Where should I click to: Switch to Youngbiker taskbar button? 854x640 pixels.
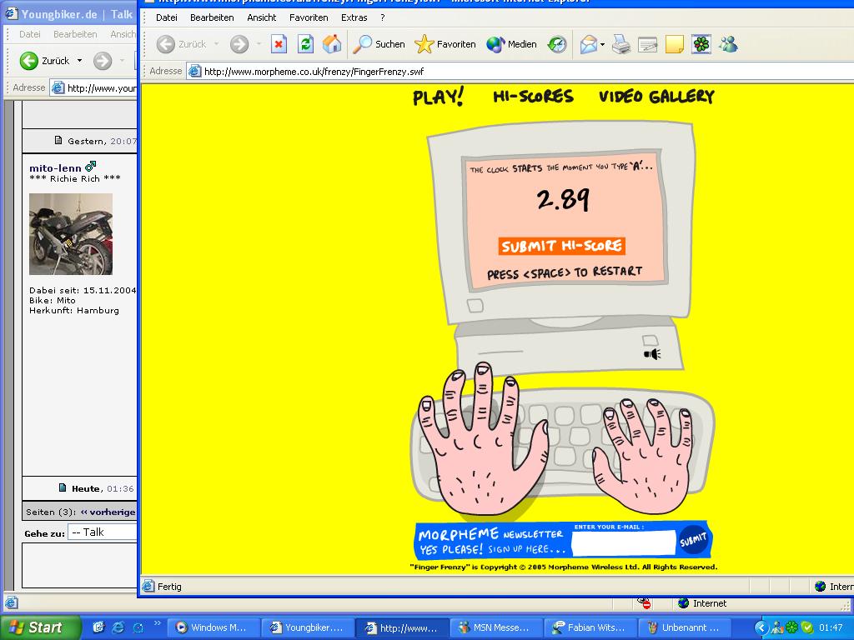pyautogui.click(x=309, y=627)
